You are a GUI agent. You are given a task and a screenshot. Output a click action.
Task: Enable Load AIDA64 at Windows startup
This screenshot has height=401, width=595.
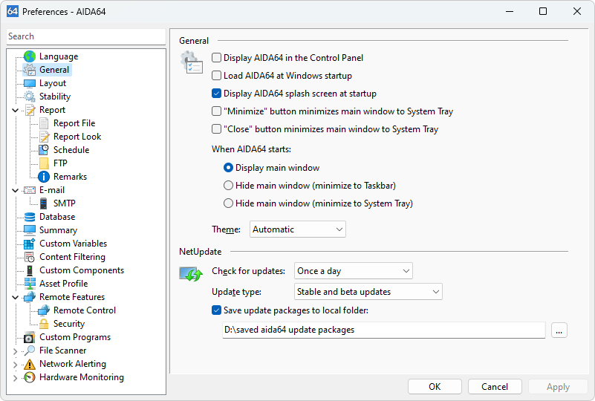pyautogui.click(x=217, y=76)
